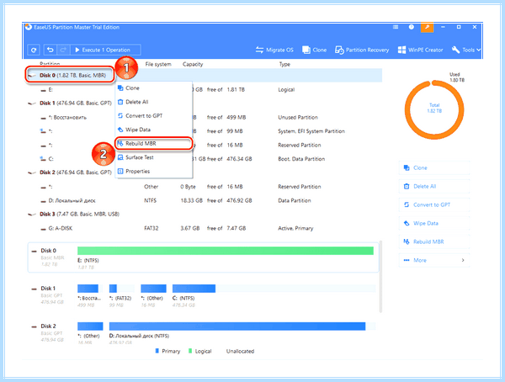The image size is (505, 382).
Task: Expand the More option in side panel
Action: (x=434, y=260)
